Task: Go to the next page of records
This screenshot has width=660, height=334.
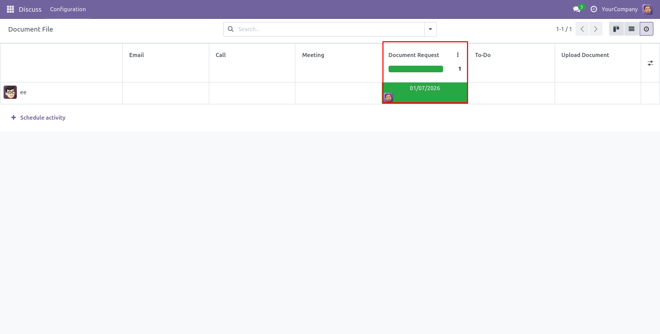Action: click(x=595, y=29)
